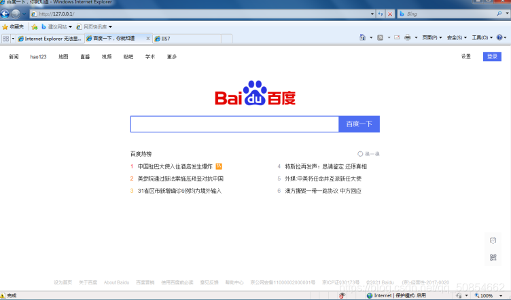
Task: Open the 直播 live link
Action: tap(85, 56)
